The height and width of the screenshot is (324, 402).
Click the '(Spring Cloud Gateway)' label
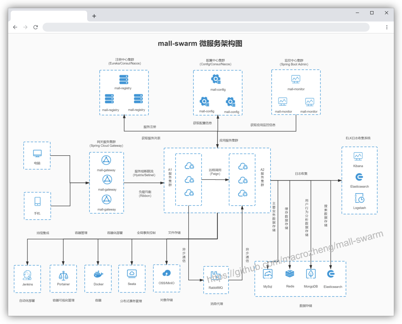(106, 146)
